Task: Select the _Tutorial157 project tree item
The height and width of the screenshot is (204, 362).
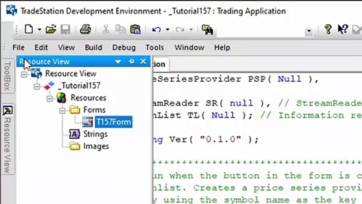Action: (x=79, y=86)
